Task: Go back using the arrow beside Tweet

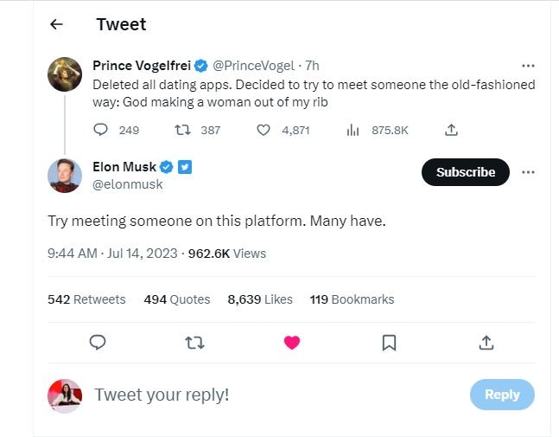Action: pyautogui.click(x=56, y=24)
